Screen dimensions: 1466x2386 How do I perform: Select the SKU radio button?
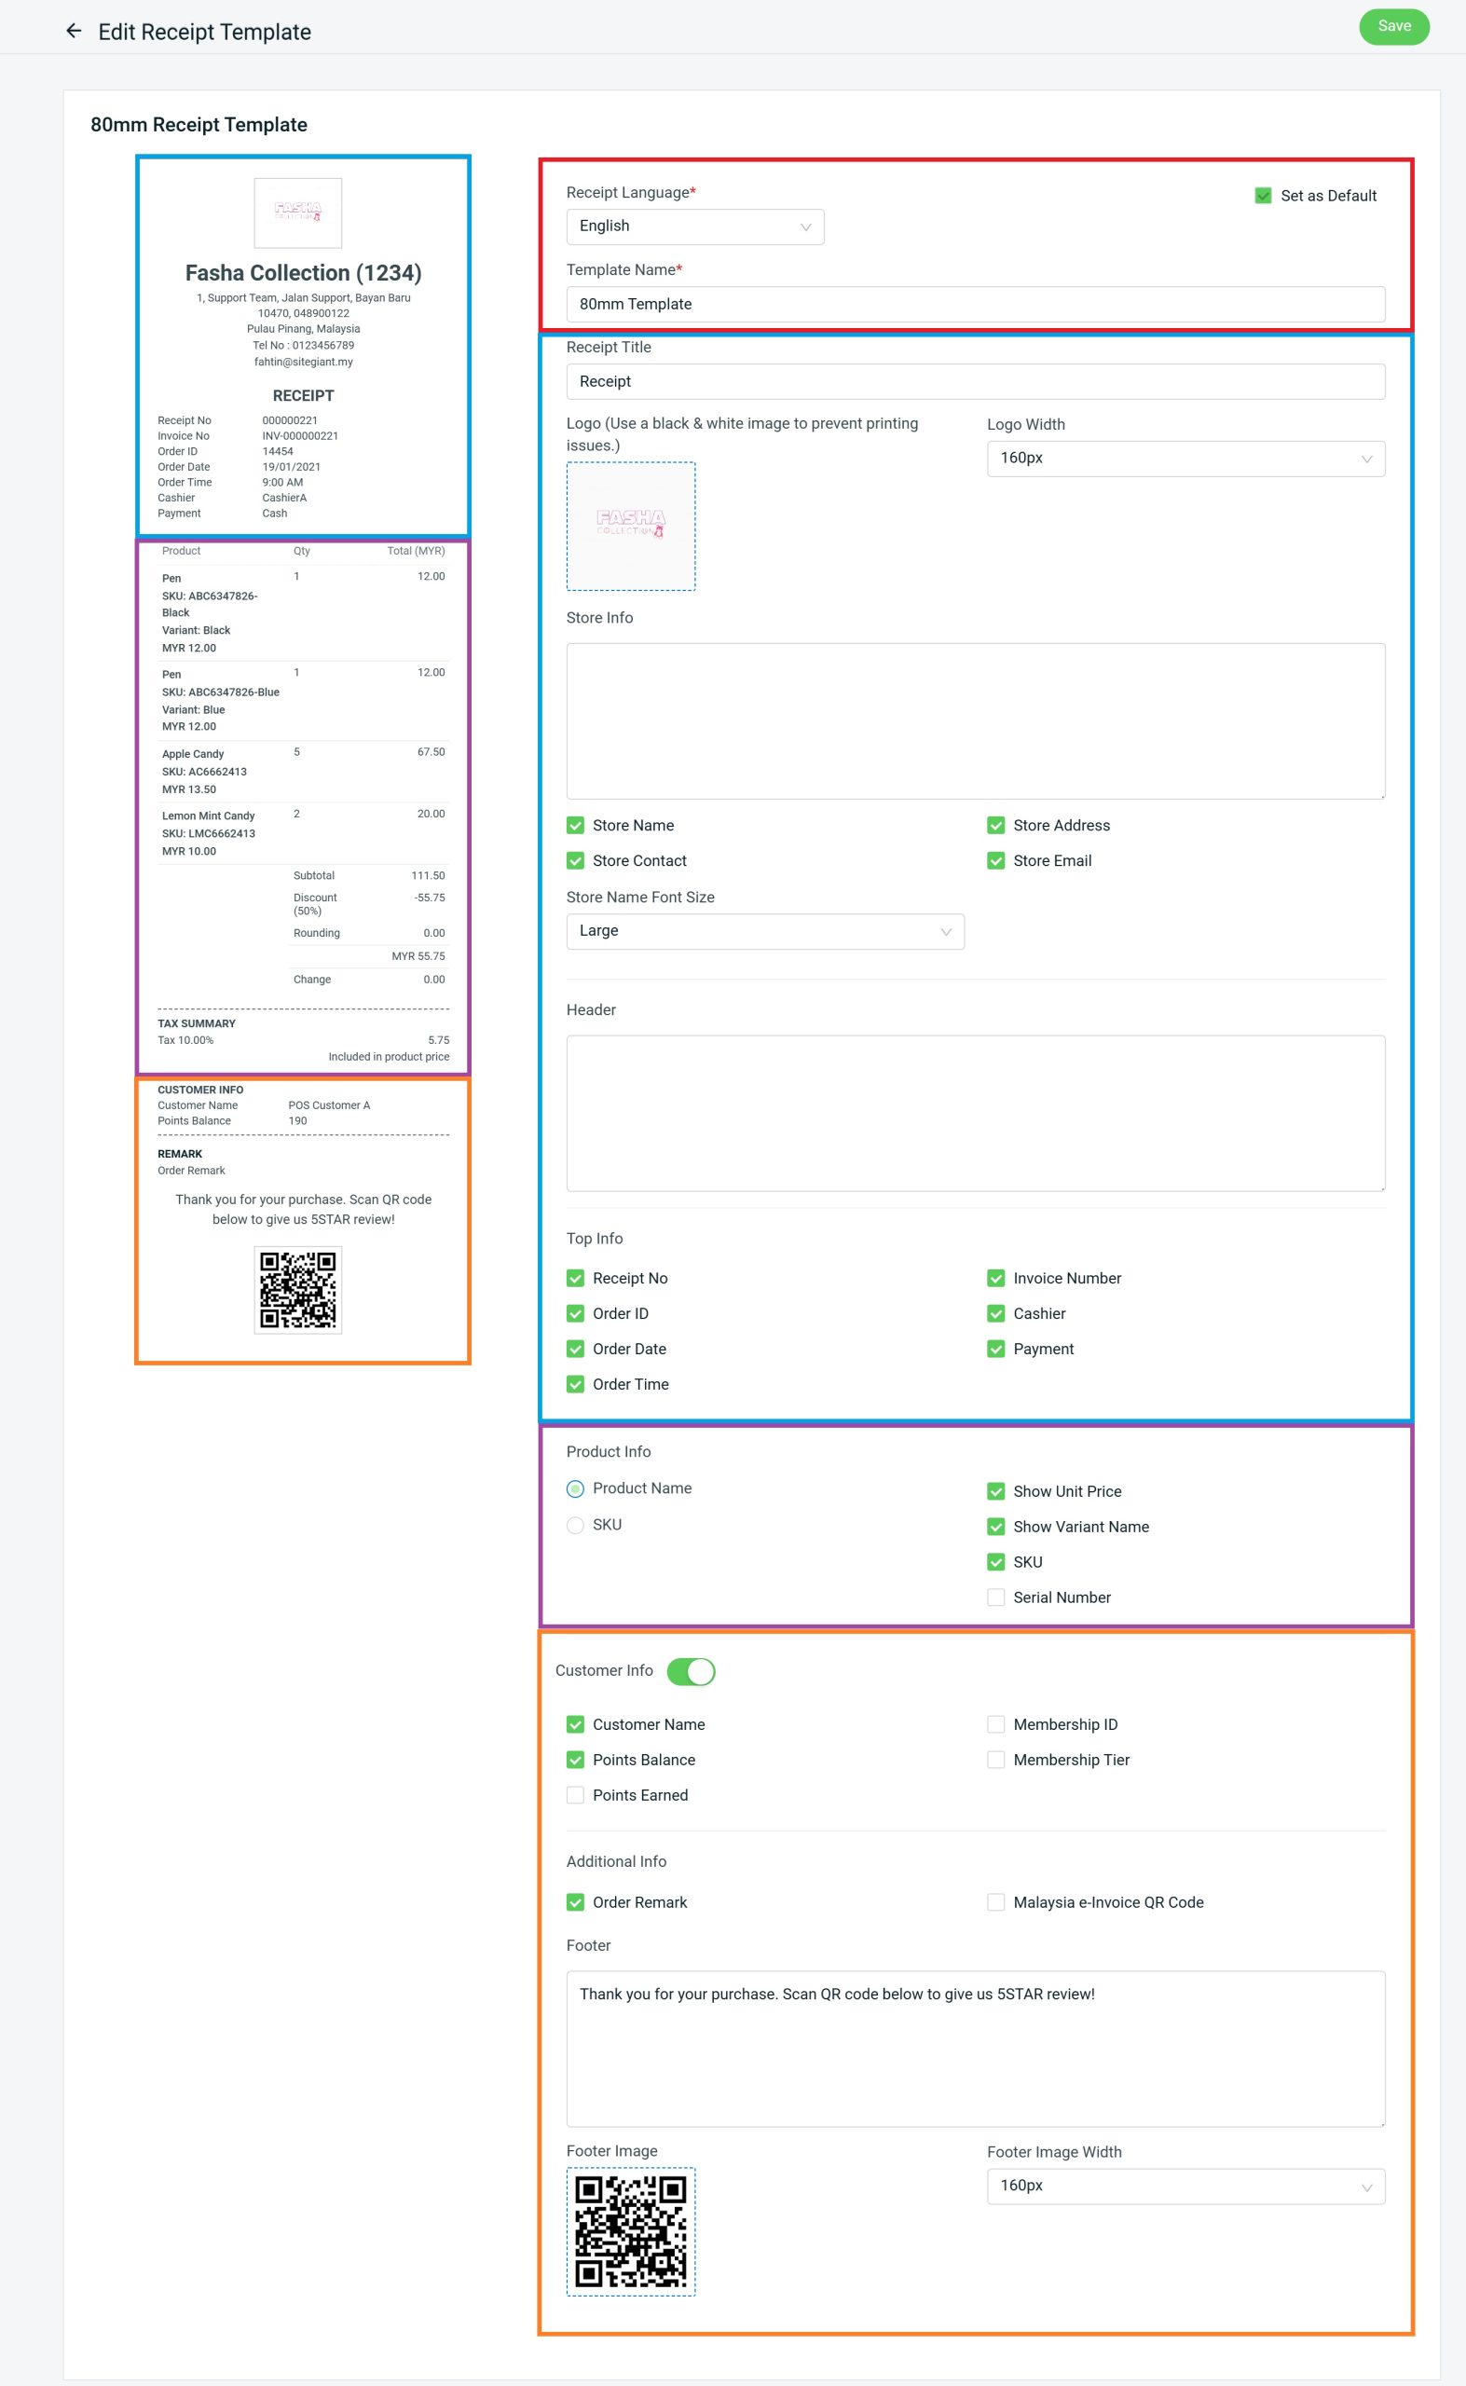tap(575, 1524)
